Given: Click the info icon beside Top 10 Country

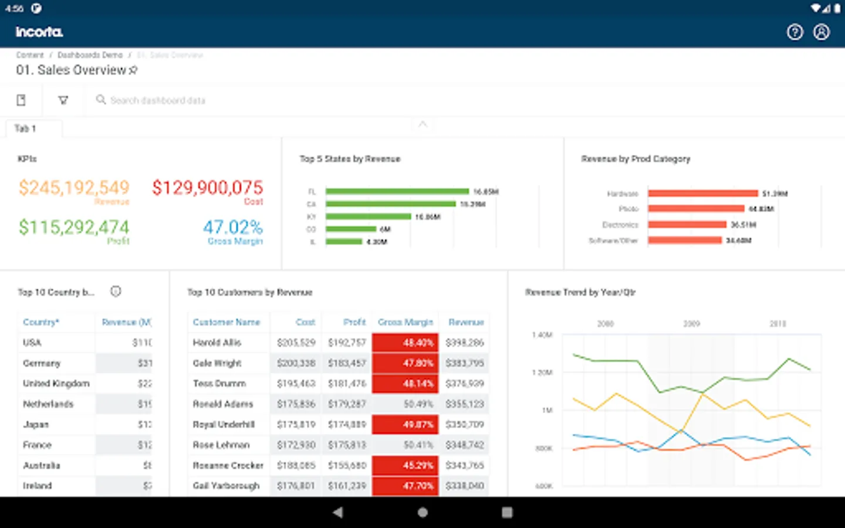Looking at the screenshot, I should [x=116, y=292].
